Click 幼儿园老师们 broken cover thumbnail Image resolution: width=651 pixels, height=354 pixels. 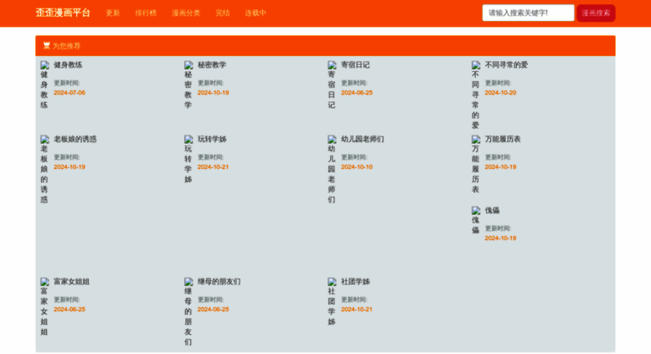[x=332, y=169]
